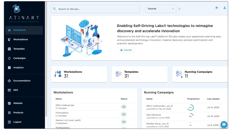This screenshot has width=232, height=130.
Task: Open Documentation from the sidebar
Action: [24, 81]
